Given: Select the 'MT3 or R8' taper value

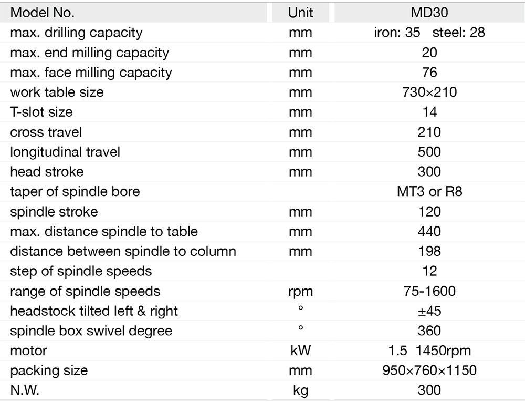Looking at the screenshot, I should coord(429,191).
